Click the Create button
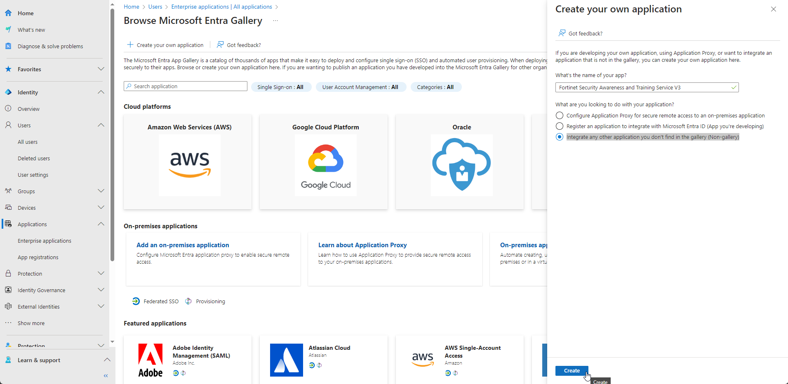 point(572,371)
